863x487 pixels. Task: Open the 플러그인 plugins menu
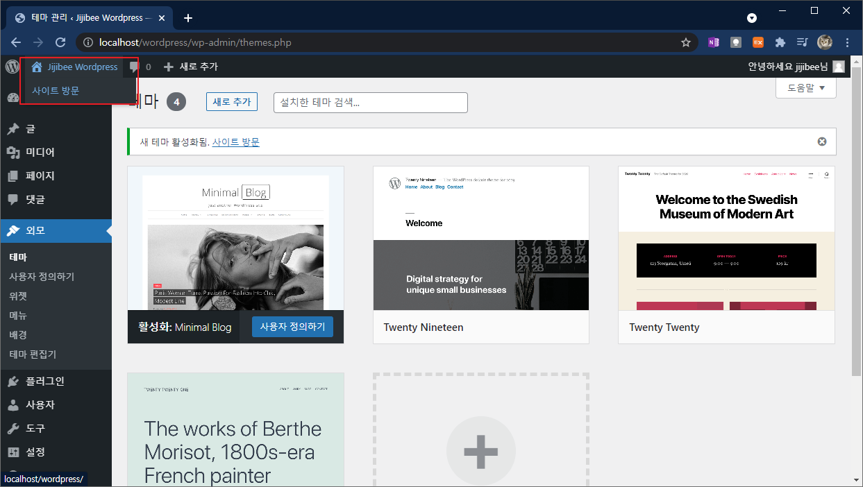tap(56, 381)
